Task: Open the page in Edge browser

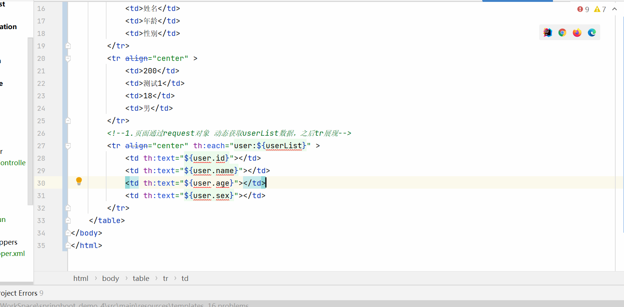Action: click(592, 33)
